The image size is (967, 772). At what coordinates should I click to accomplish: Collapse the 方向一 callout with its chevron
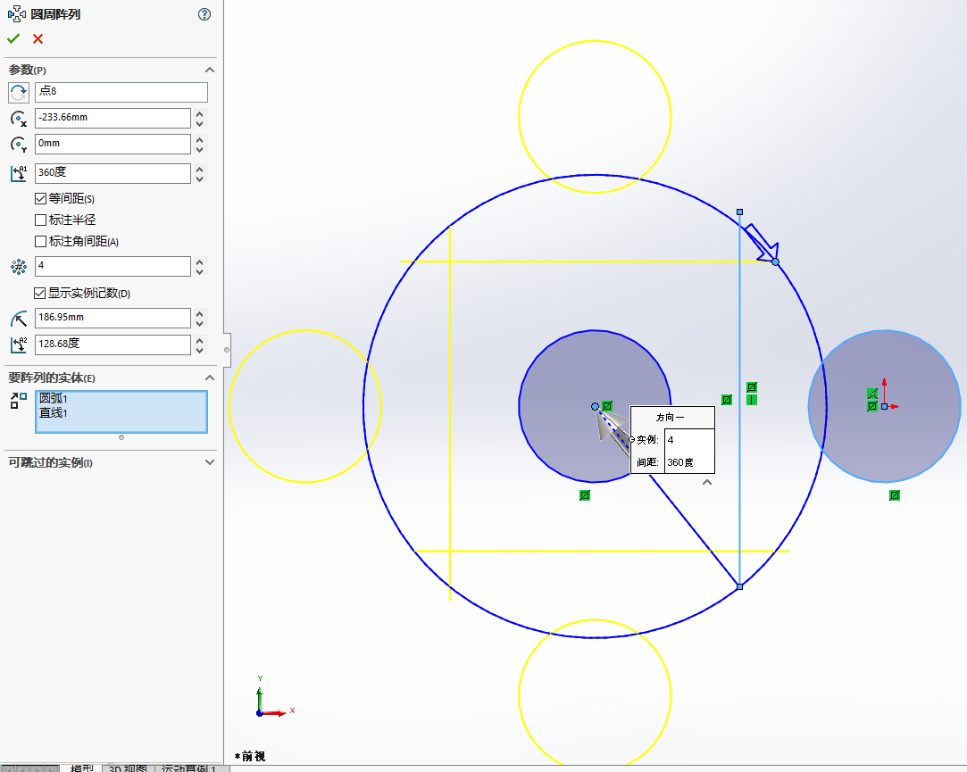707,482
